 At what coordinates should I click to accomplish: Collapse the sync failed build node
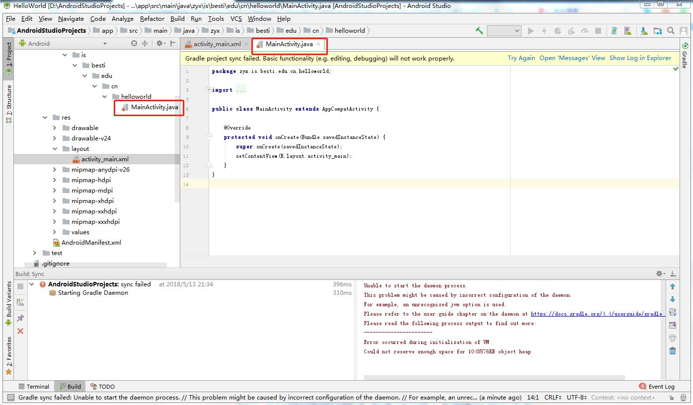click(32, 284)
